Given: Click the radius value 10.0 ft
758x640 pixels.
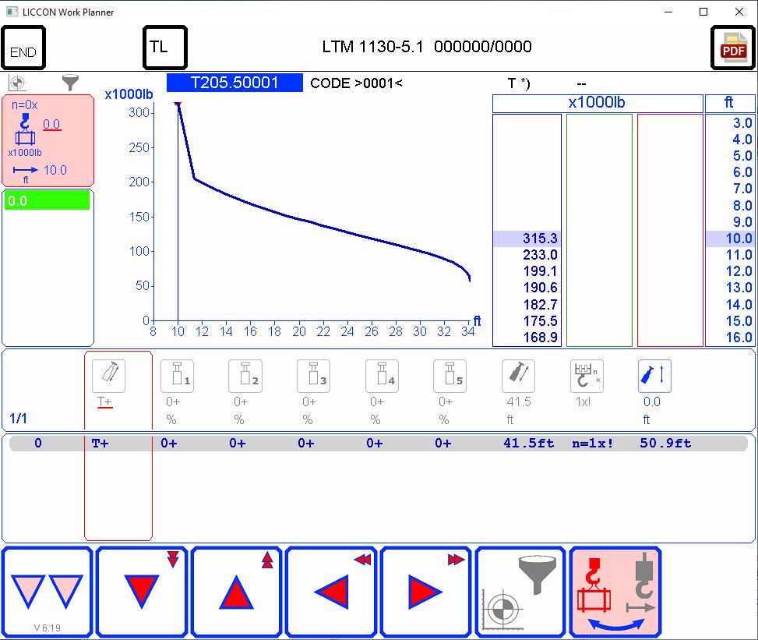Looking at the screenshot, I should pyautogui.click(x=55, y=170).
